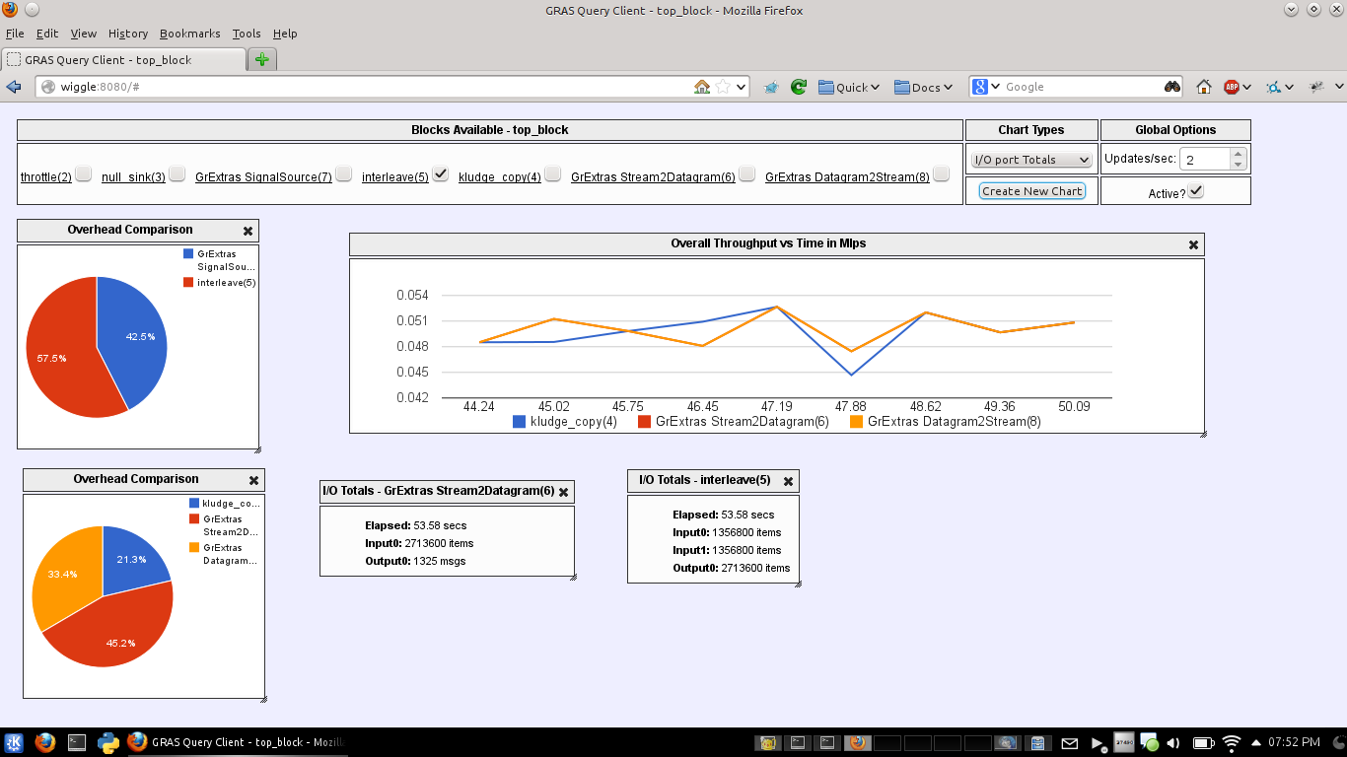Screen dimensions: 1347x757
Task: Click the null_sink(3) block link
Action: [x=133, y=177]
